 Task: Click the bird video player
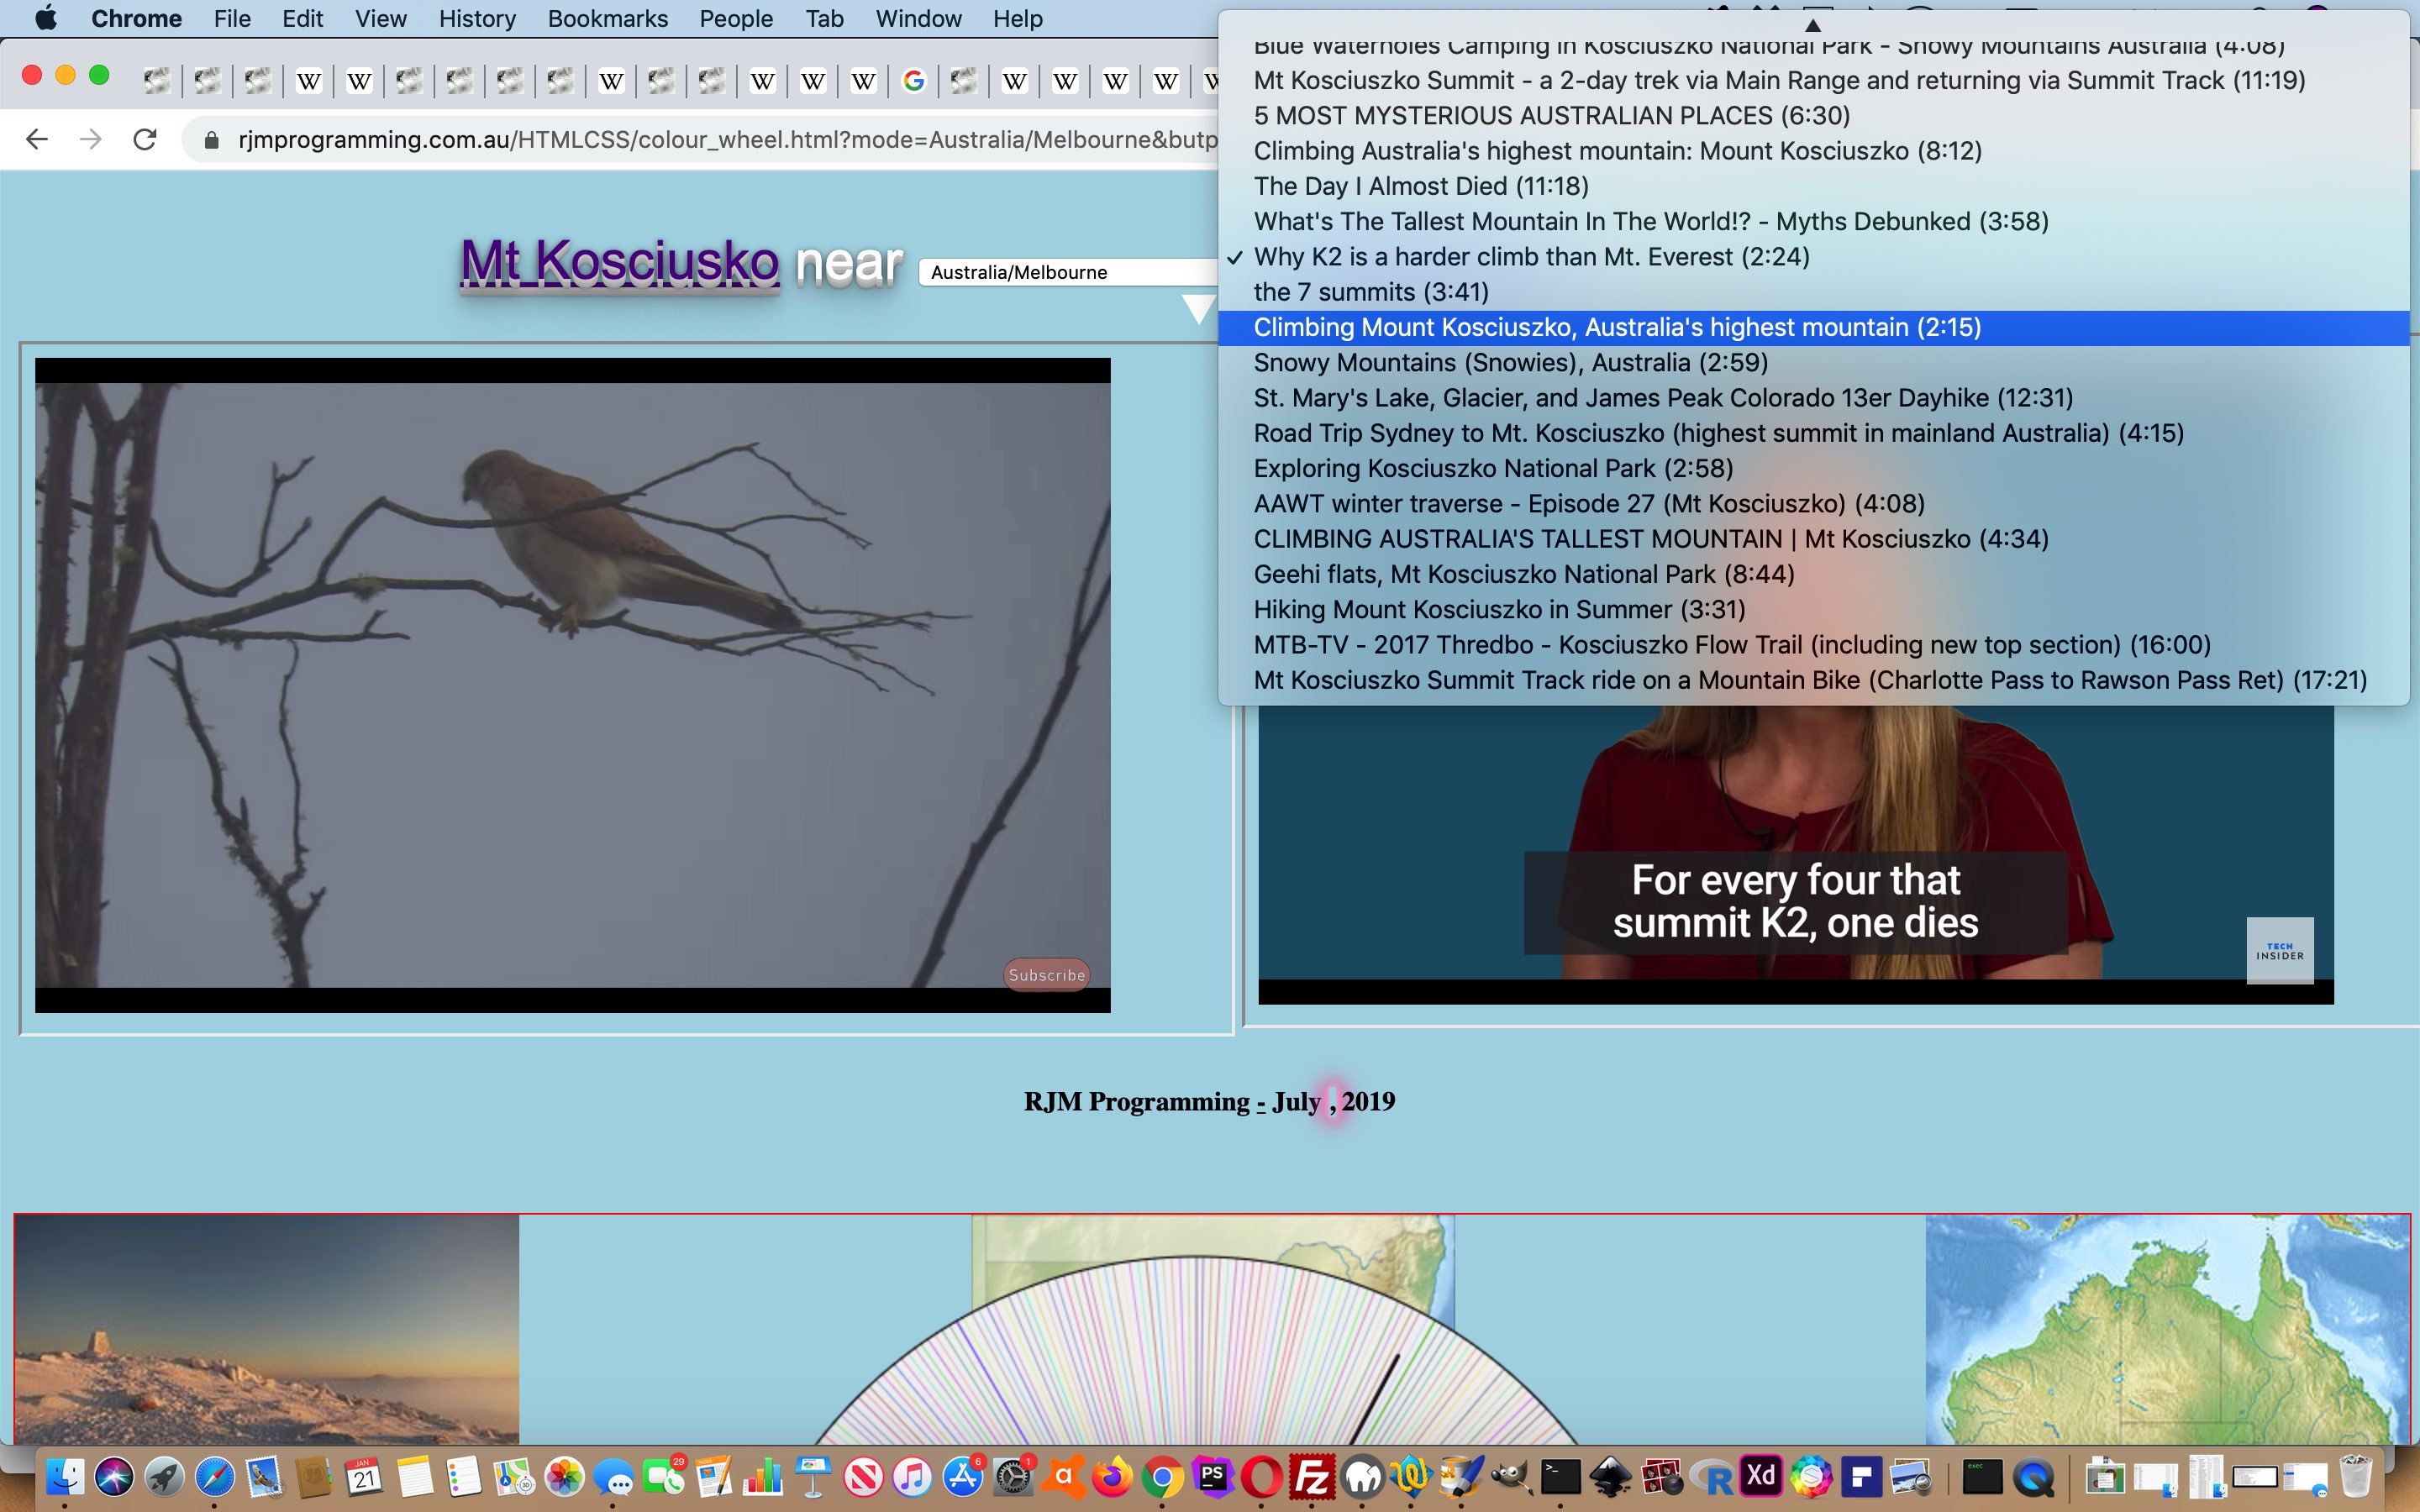tap(573, 685)
